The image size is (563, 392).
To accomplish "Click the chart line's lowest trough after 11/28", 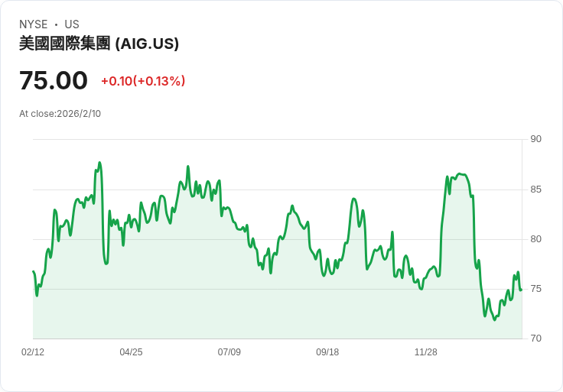I will 494,319.
